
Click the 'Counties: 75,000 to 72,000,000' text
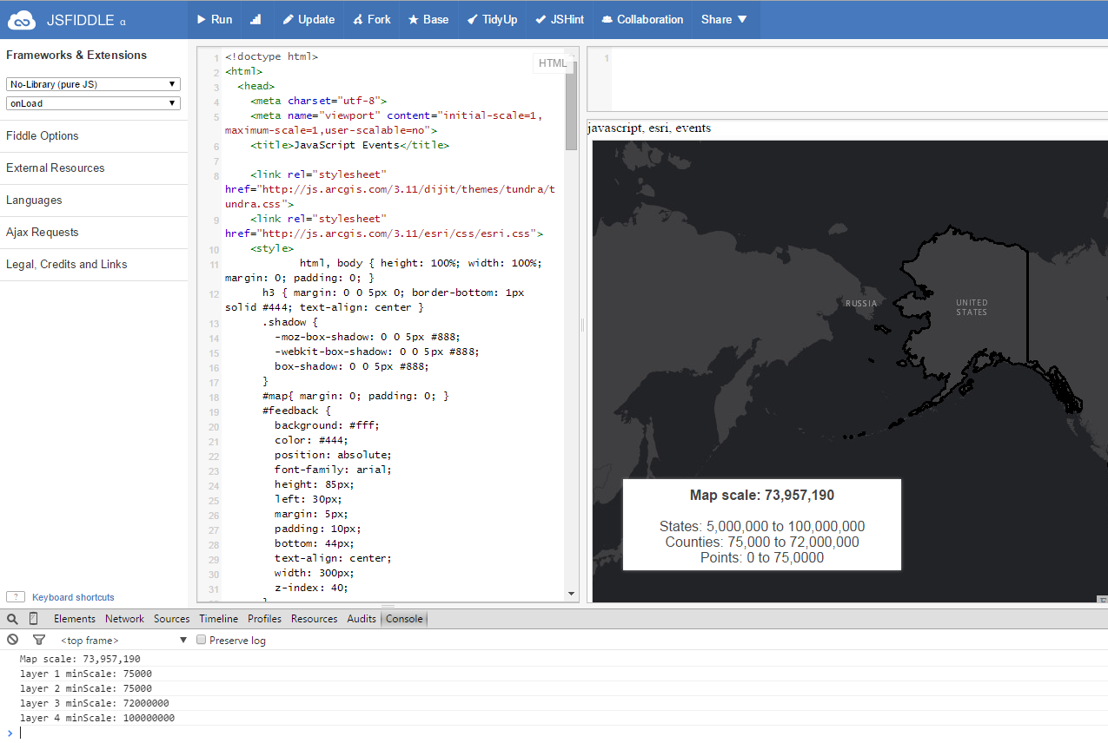(x=762, y=542)
